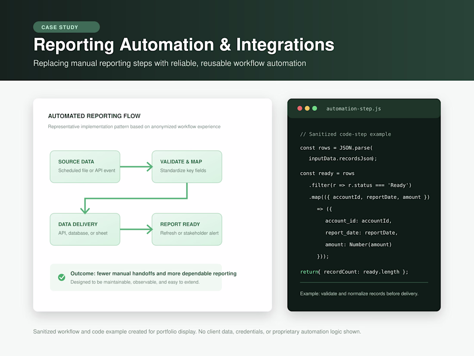Click the green dot in code window
Screen dimensions: 474x356
(x=315, y=108)
